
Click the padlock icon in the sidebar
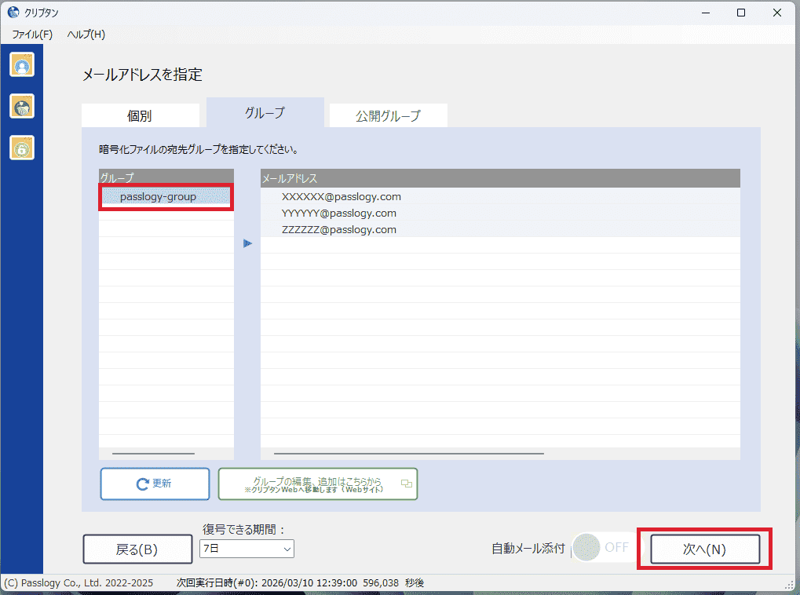click(22, 147)
